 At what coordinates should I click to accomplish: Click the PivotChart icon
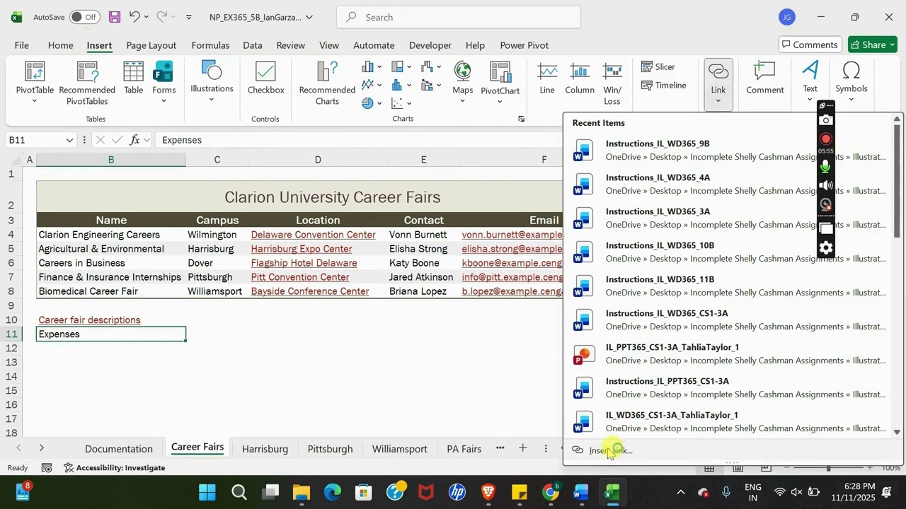(500, 72)
